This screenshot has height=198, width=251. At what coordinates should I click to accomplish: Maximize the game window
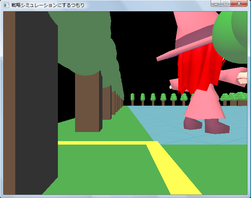[225, 3]
